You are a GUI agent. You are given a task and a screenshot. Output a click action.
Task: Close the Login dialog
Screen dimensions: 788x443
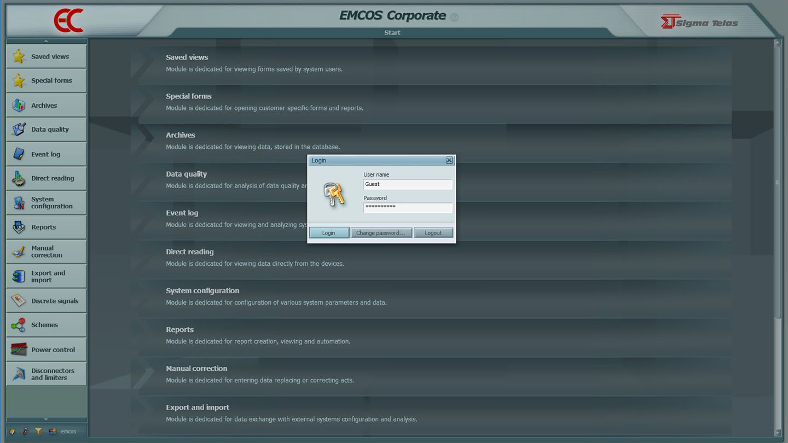(449, 160)
